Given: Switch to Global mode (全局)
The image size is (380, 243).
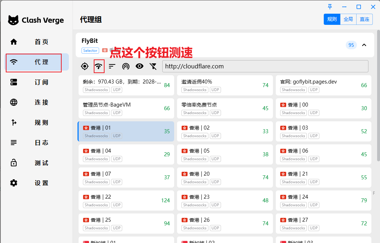Looking at the screenshot, I should [348, 19].
